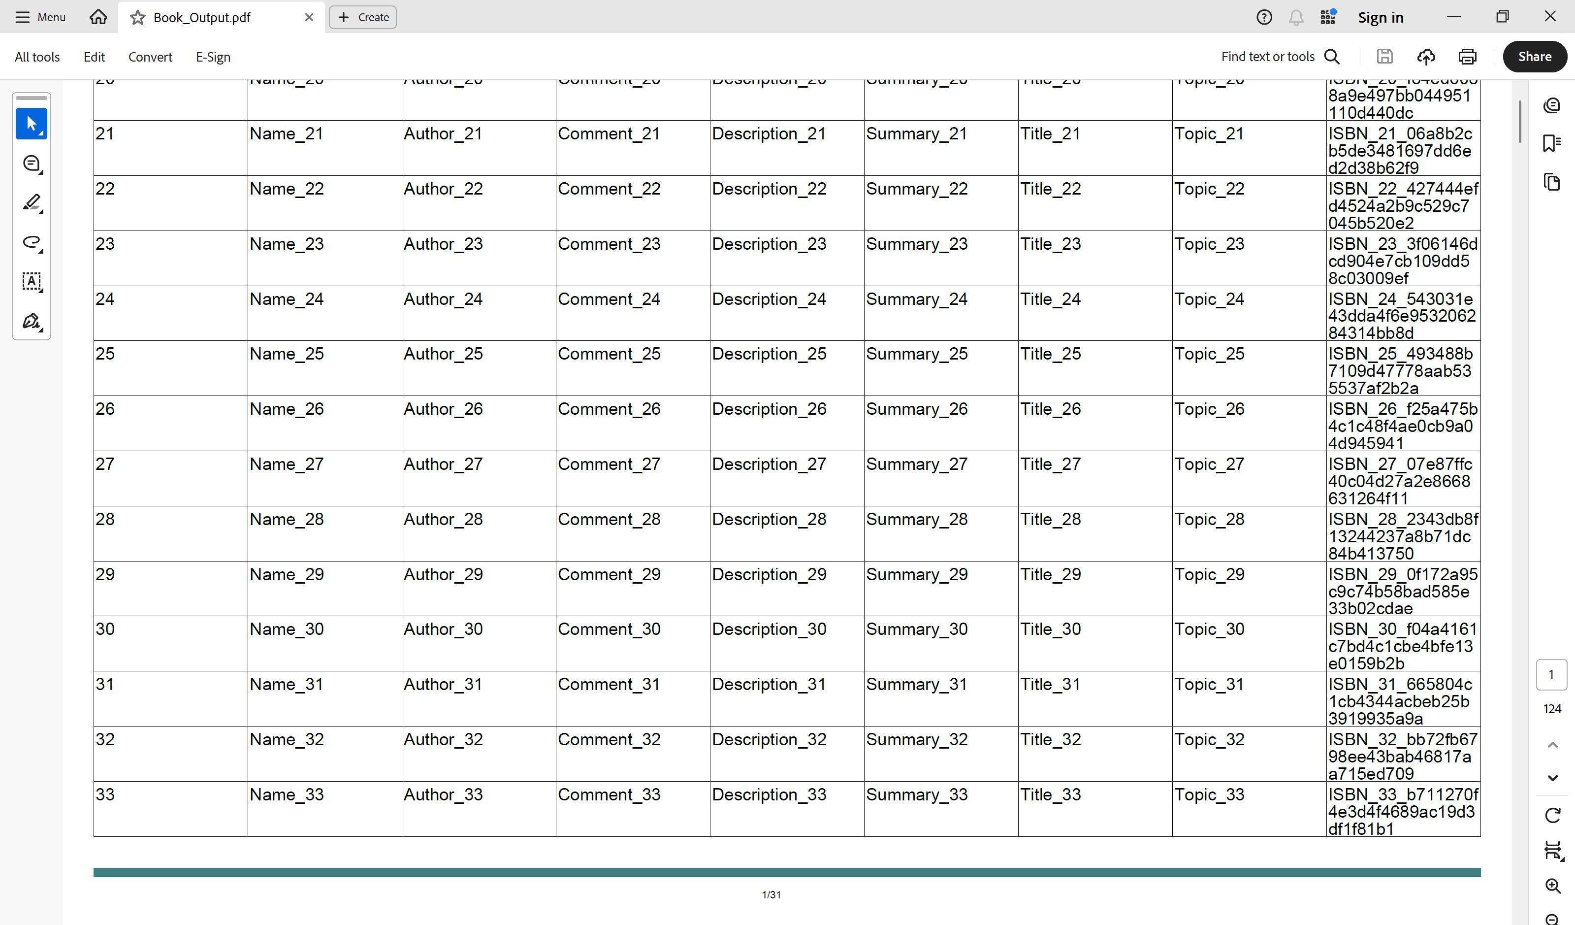Save the PDF file
1575x925 pixels.
[1384, 56]
